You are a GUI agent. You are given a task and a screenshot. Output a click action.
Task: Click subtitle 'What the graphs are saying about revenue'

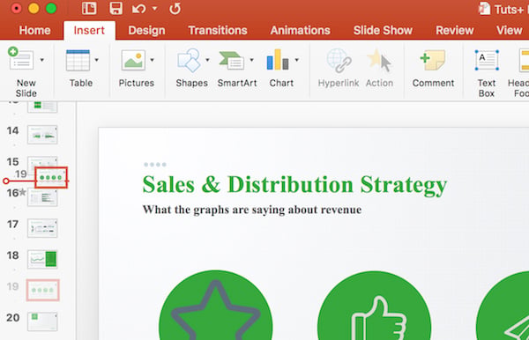click(x=252, y=210)
